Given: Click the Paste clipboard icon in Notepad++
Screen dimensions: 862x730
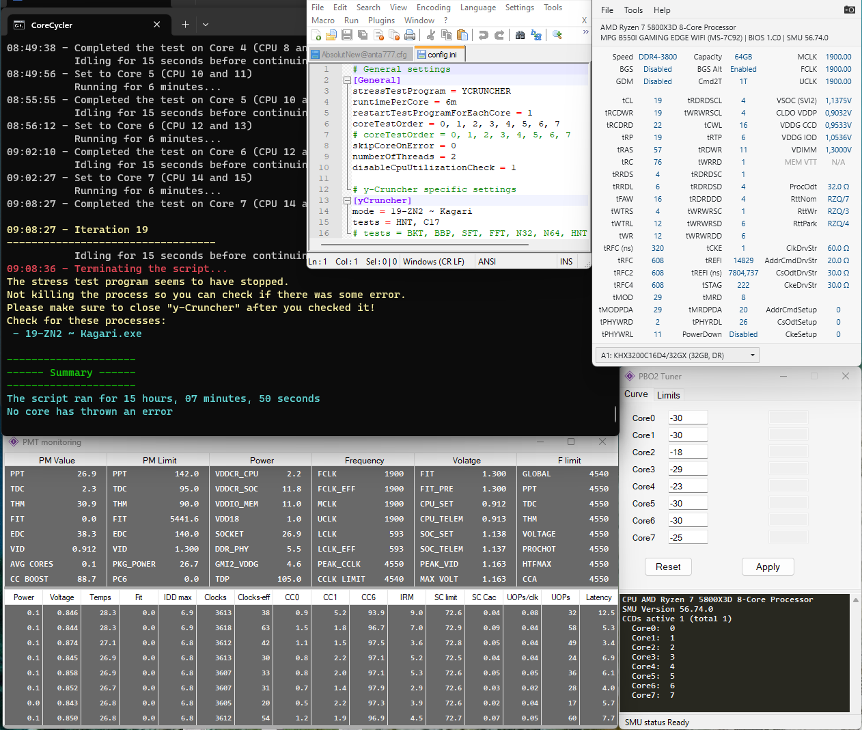Looking at the screenshot, I should pos(462,35).
